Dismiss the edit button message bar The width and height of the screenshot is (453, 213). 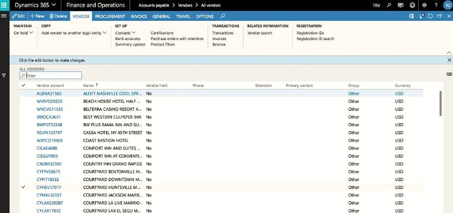pyautogui.click(x=449, y=60)
